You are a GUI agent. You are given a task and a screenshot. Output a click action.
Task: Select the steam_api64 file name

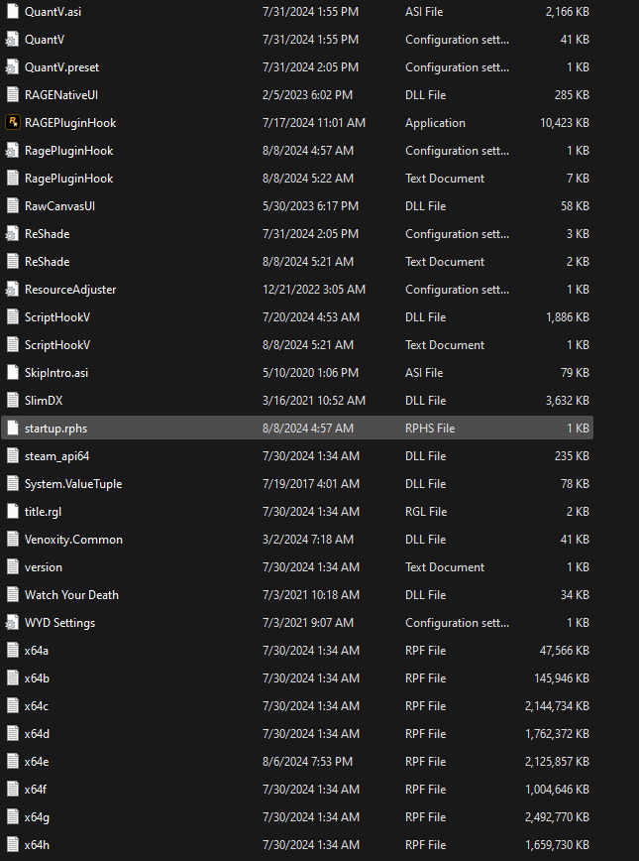[x=57, y=456]
